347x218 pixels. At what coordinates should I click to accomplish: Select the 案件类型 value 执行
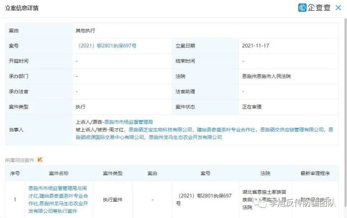(81, 107)
